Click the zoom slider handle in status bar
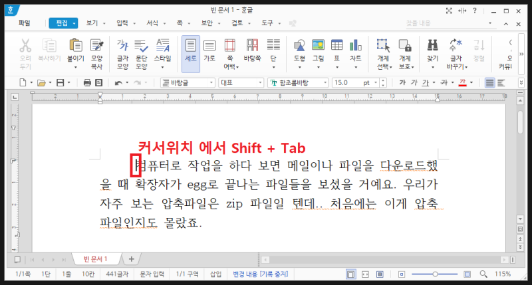This screenshot has height=285, width=532. pyautogui.click(x=435, y=274)
